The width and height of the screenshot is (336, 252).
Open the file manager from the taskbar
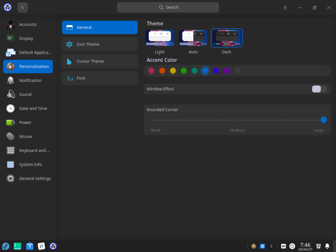pyautogui.click(x=30, y=246)
